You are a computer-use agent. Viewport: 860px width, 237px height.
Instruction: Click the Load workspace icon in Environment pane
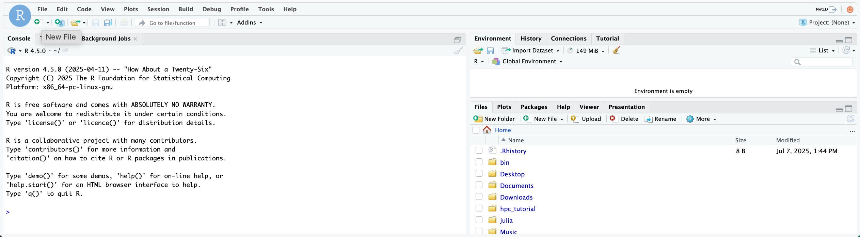478,51
